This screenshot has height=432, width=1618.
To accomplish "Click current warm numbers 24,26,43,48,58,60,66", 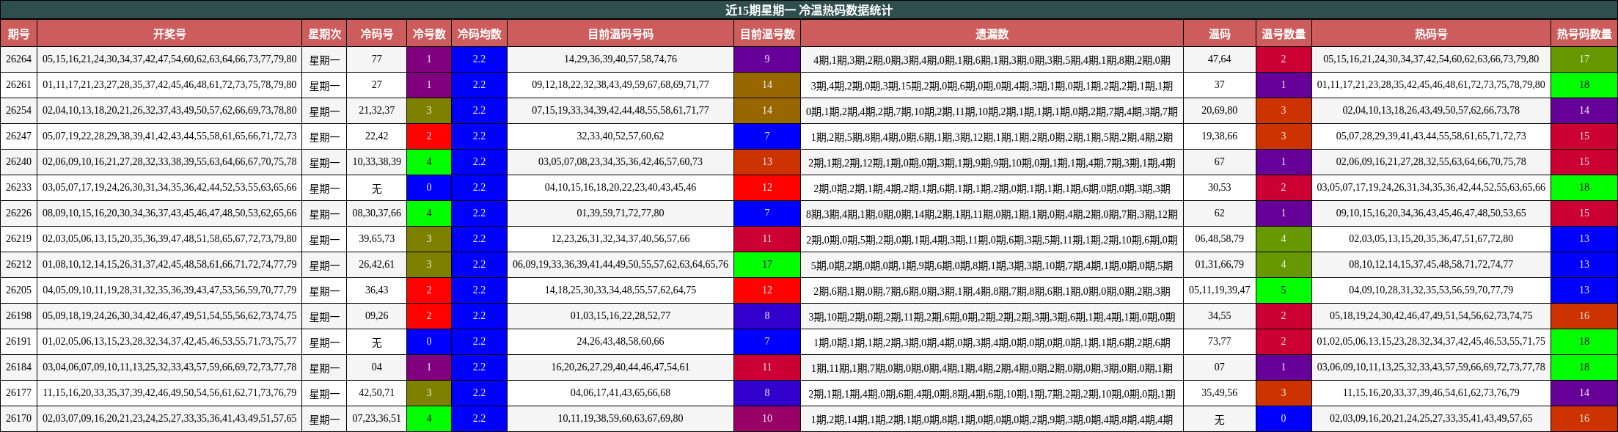I will tap(621, 342).
